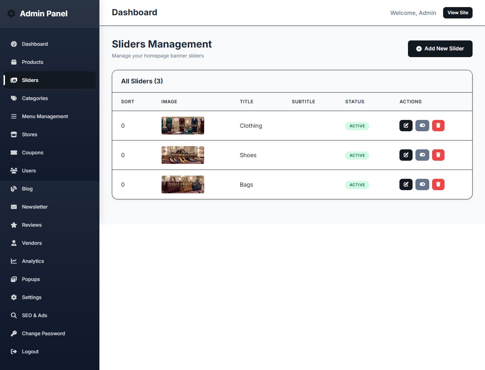Viewport: 485px width, 370px height.
Task: Click the Clothing title cell
Action: pos(251,126)
